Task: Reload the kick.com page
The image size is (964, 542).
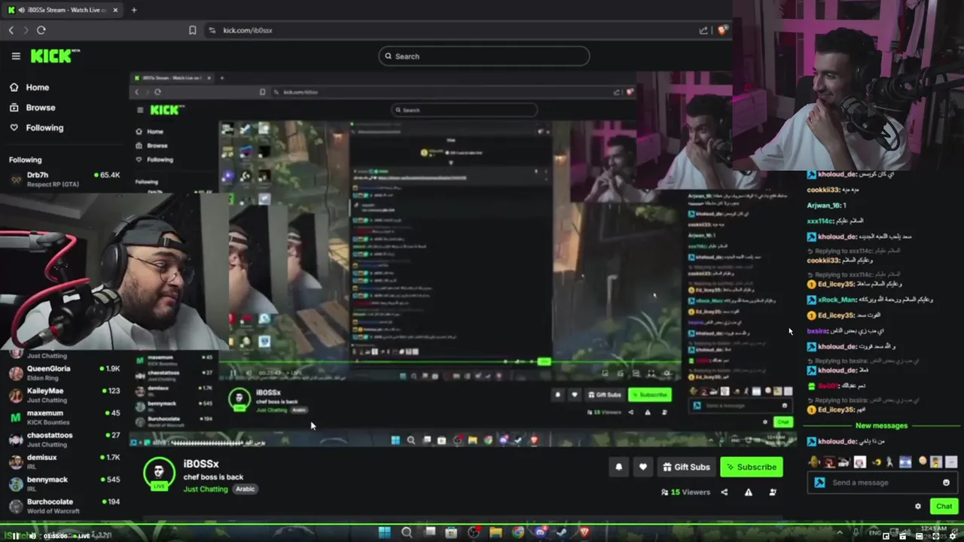Action: [x=41, y=30]
